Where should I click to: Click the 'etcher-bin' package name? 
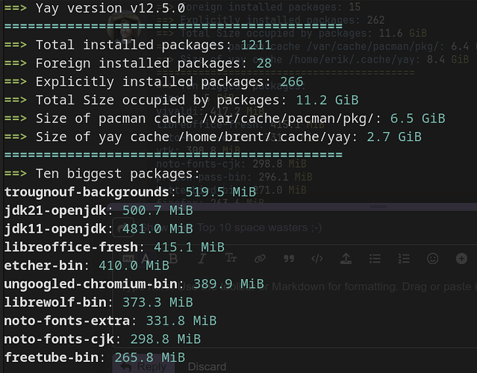(43, 266)
